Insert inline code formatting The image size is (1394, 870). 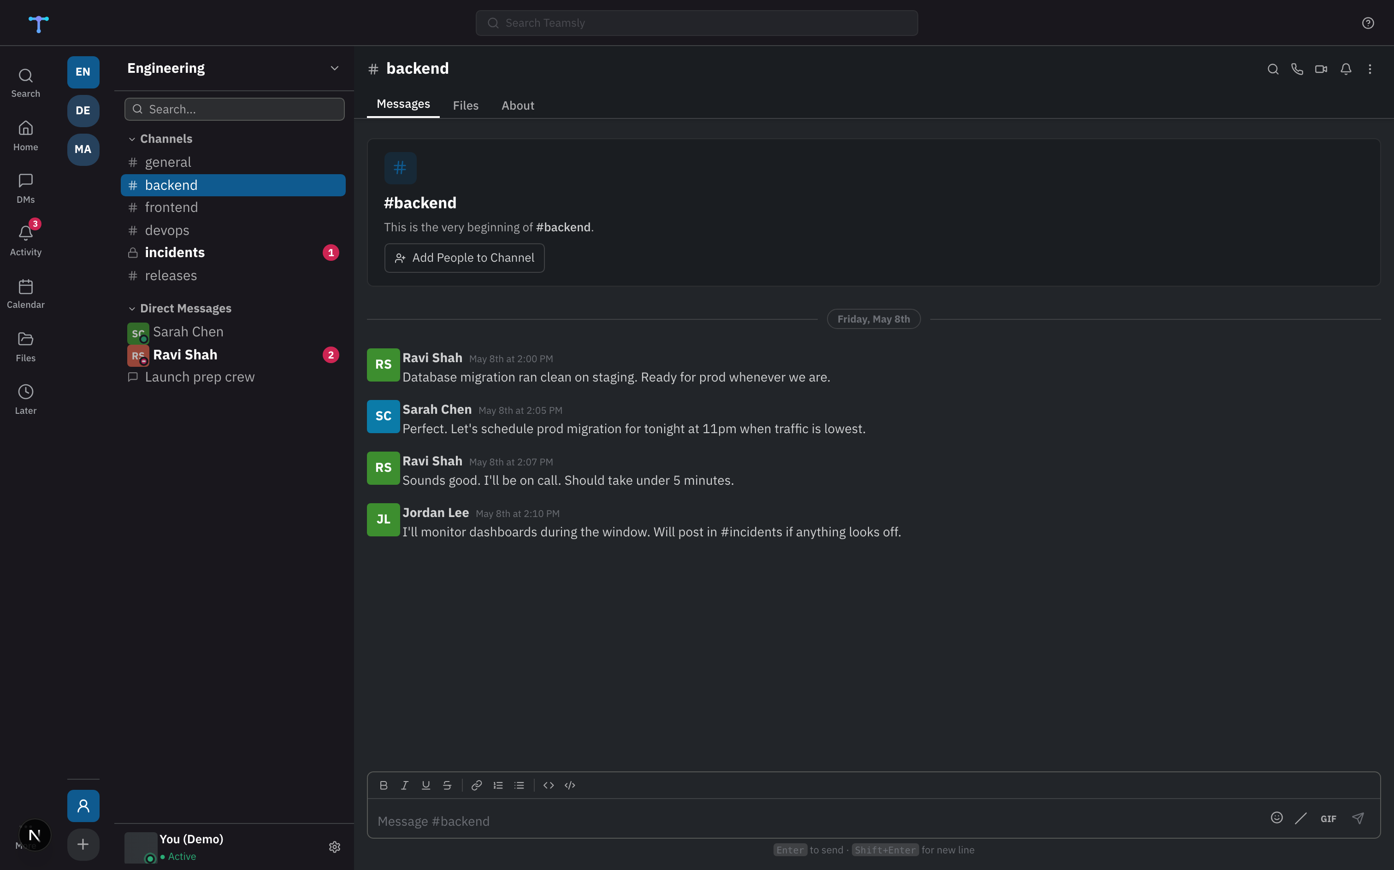tap(549, 785)
